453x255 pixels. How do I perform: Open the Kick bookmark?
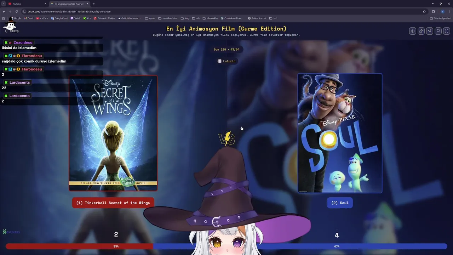point(87,18)
